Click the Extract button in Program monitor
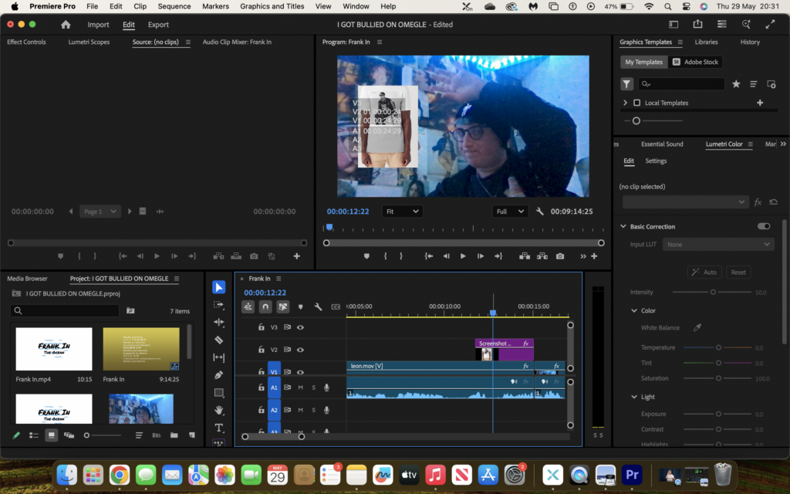 542,256
